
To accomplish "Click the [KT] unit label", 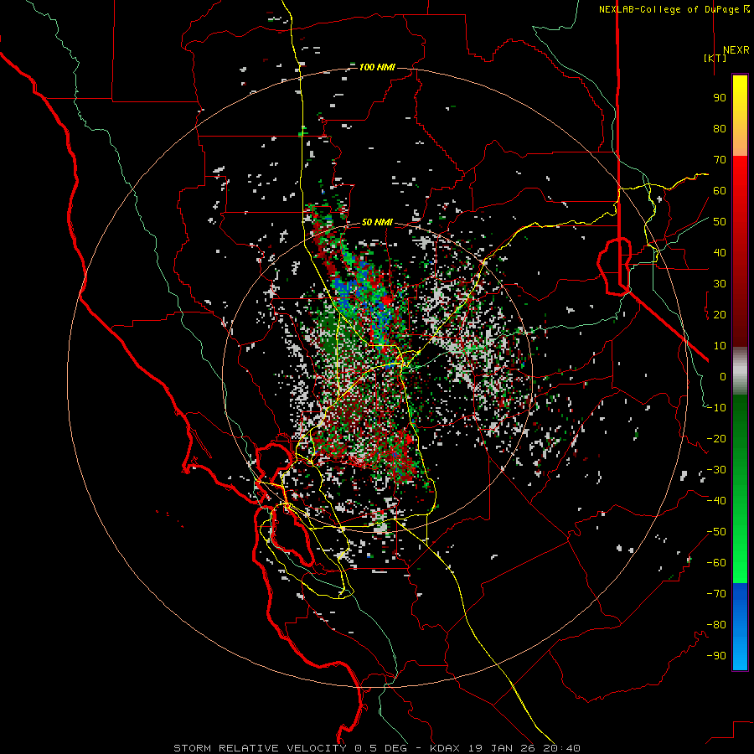I will [x=715, y=58].
